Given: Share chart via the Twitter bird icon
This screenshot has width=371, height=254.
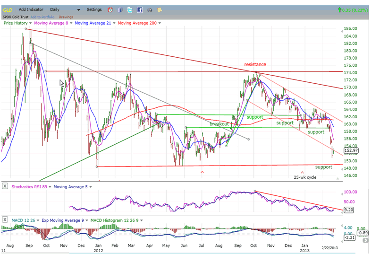Looking at the screenshot, I should pyautogui.click(x=130, y=10).
